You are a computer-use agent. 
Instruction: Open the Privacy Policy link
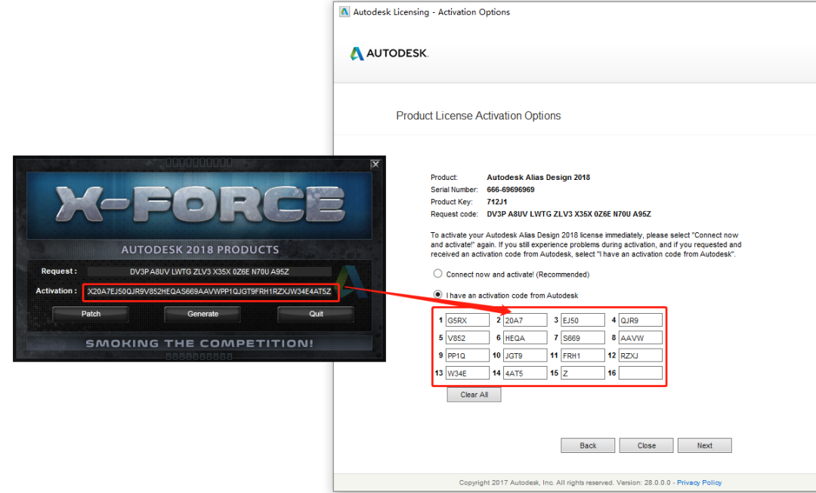pyautogui.click(x=699, y=482)
